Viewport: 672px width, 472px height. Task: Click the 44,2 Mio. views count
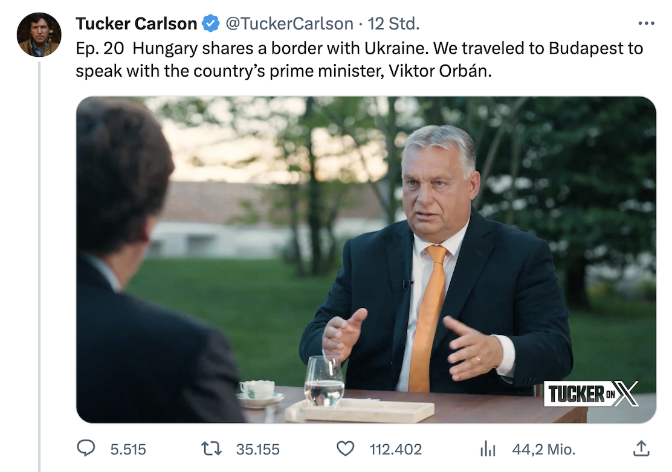coord(543,449)
